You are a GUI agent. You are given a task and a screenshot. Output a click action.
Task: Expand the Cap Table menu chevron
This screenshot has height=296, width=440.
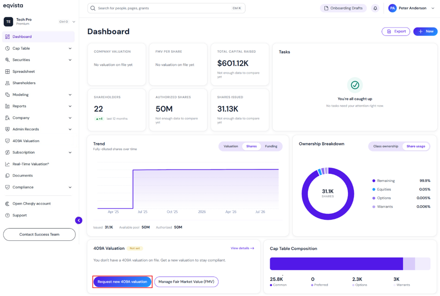(x=70, y=48)
